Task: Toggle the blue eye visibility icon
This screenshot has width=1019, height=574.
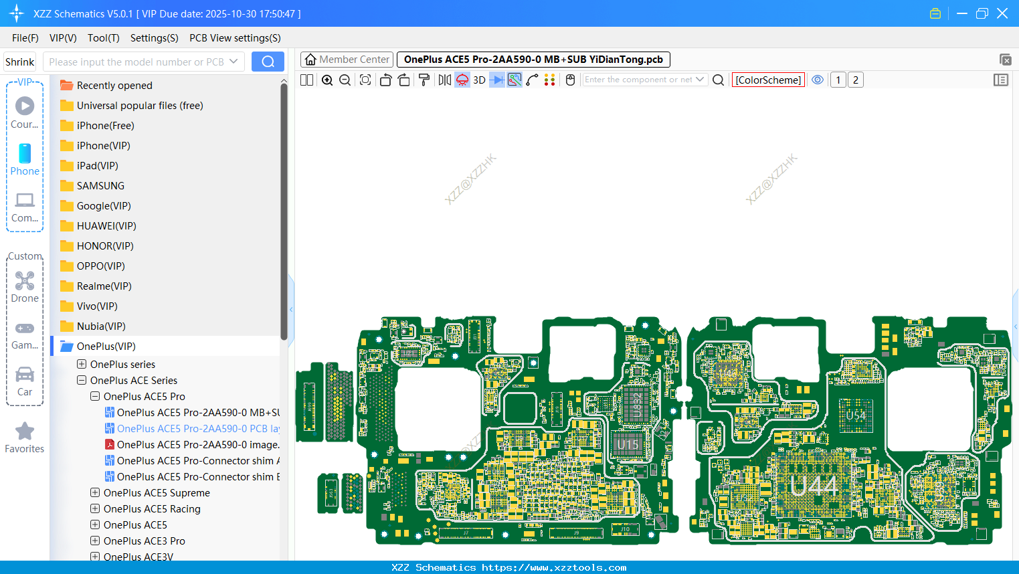Action: click(818, 80)
